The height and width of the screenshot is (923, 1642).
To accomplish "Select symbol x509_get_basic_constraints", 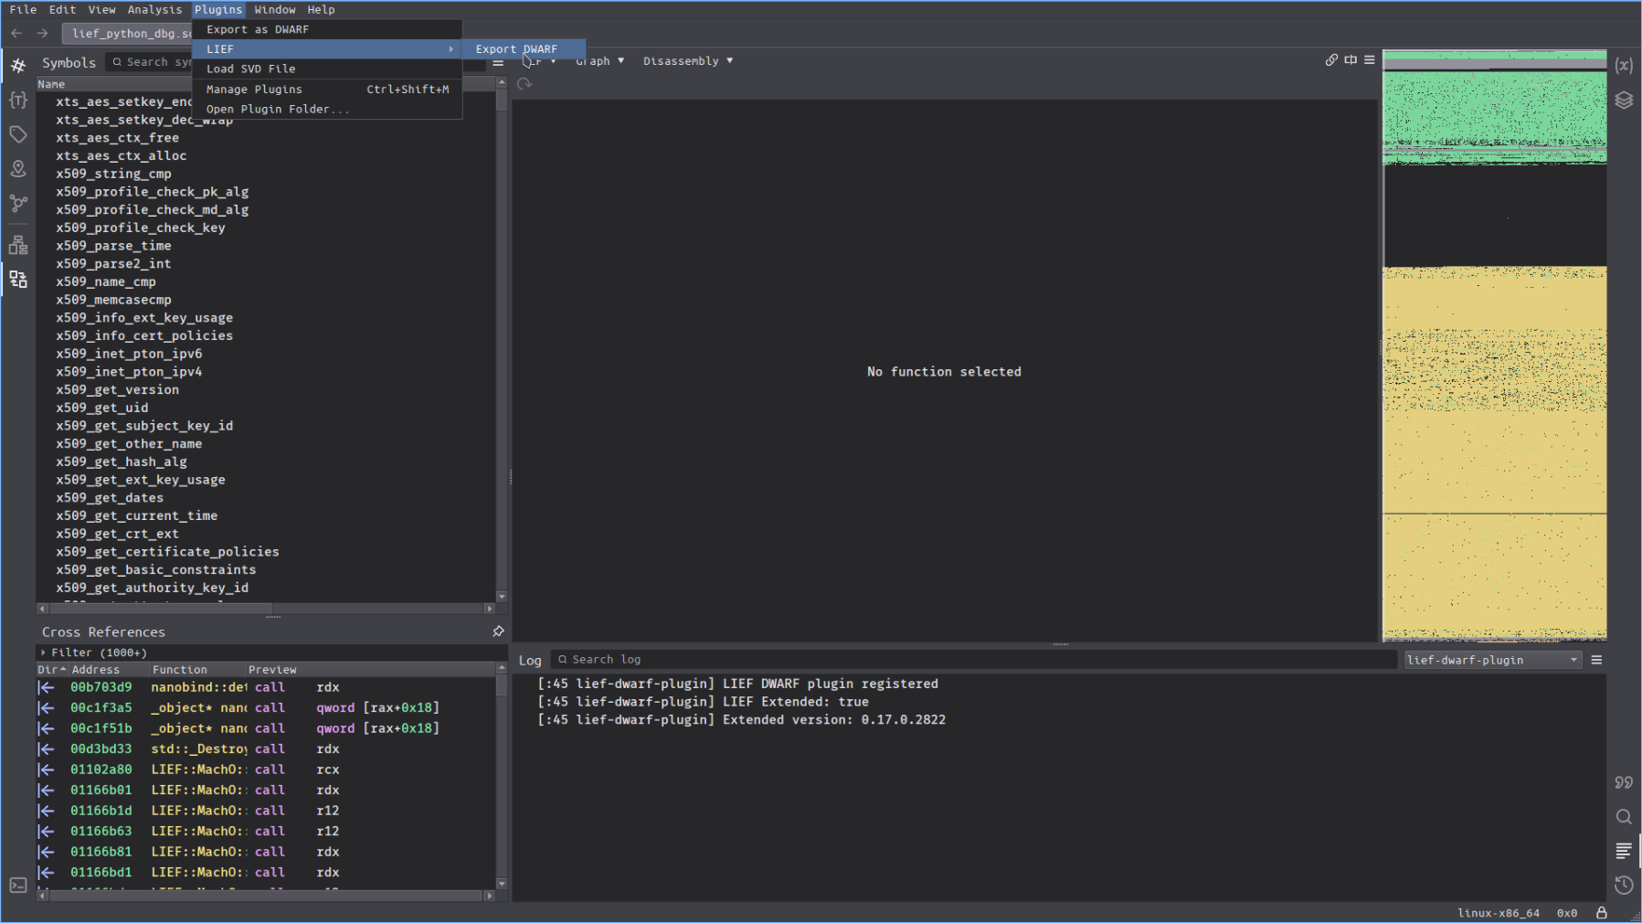I will (155, 569).
